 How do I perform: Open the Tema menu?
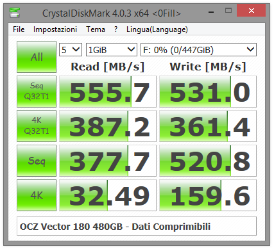96,29
